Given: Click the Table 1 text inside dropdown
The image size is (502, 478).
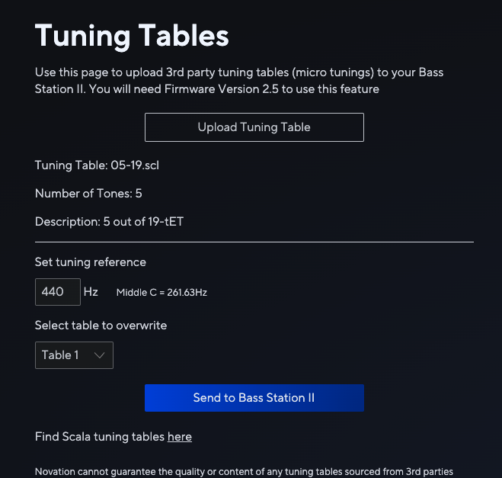Looking at the screenshot, I should (60, 355).
